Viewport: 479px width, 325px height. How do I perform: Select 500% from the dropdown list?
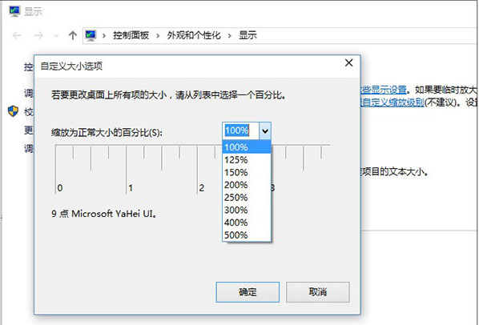[x=247, y=235]
